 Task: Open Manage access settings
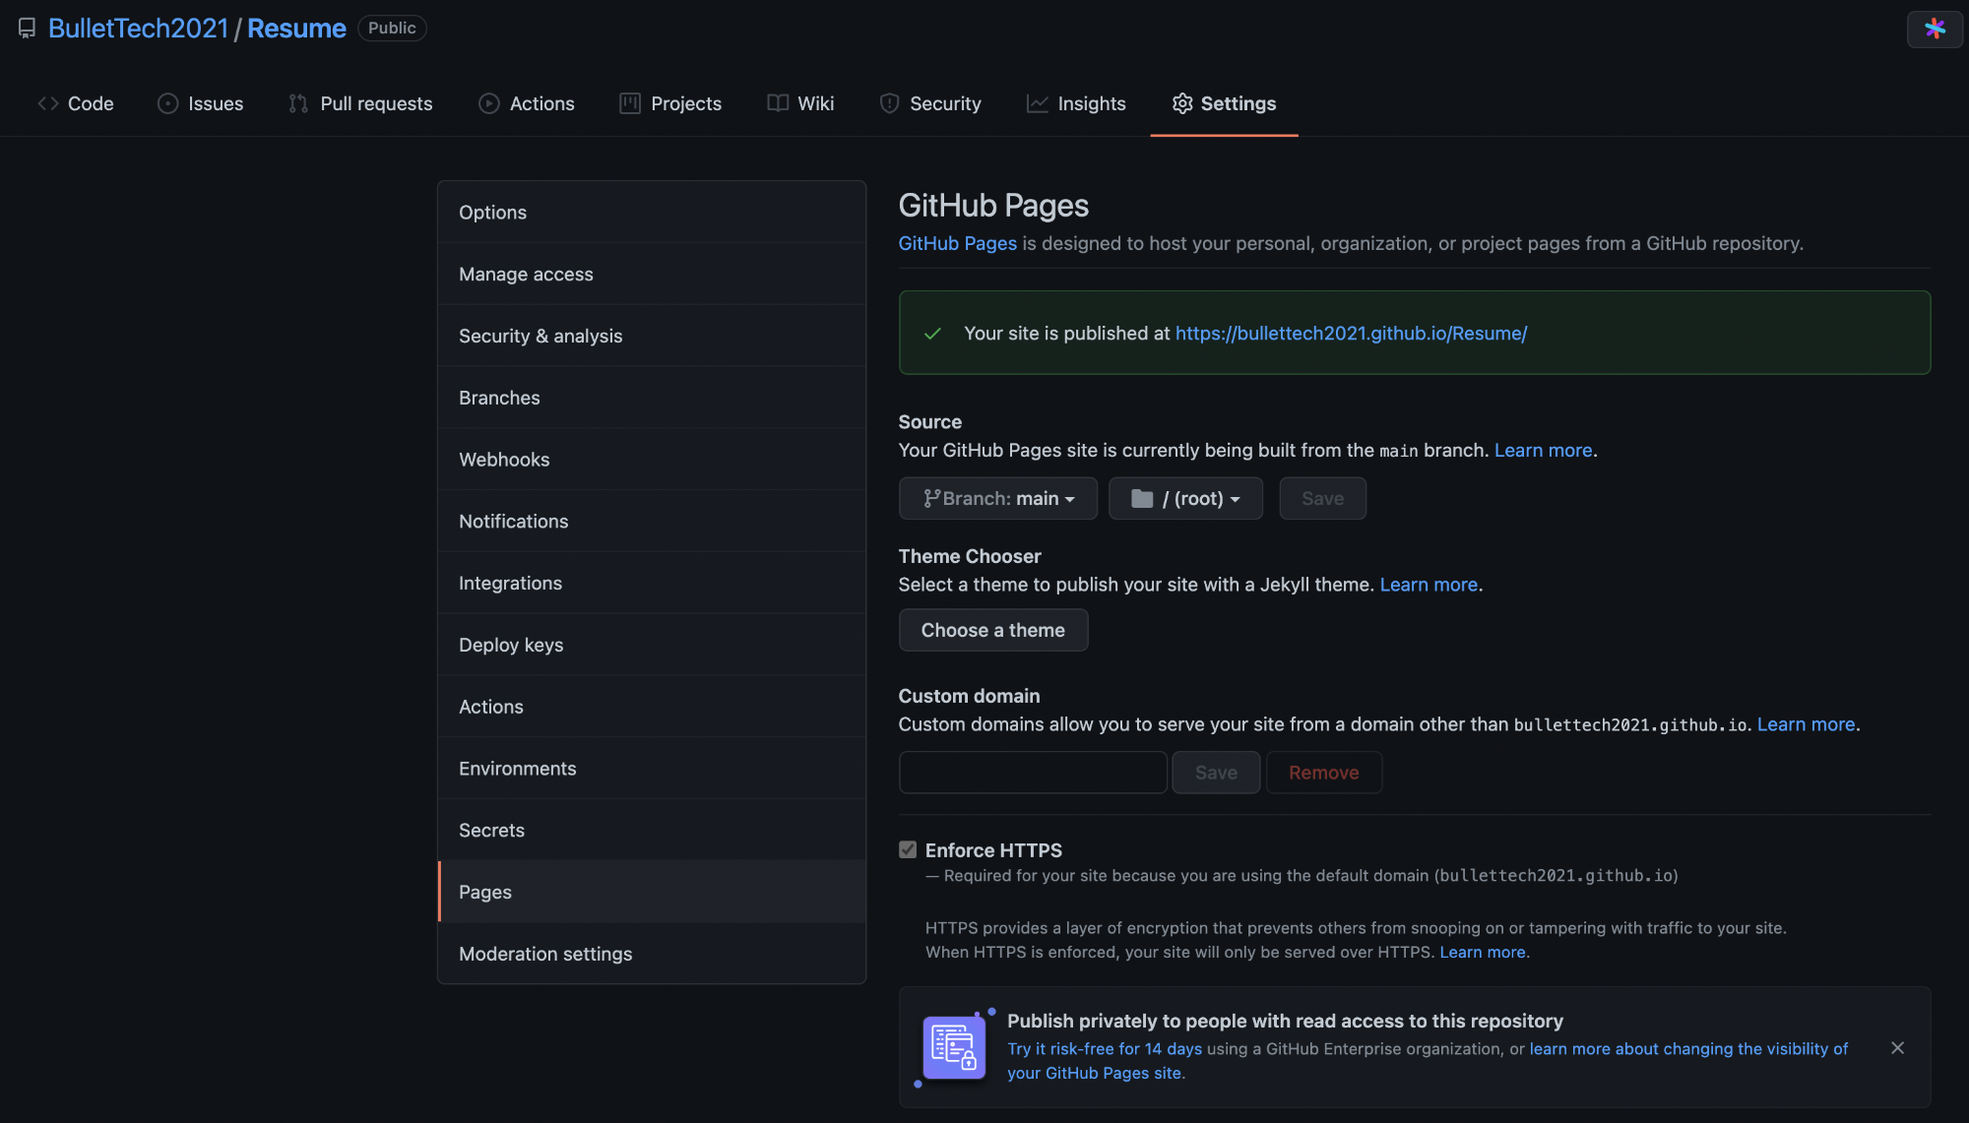click(x=651, y=274)
